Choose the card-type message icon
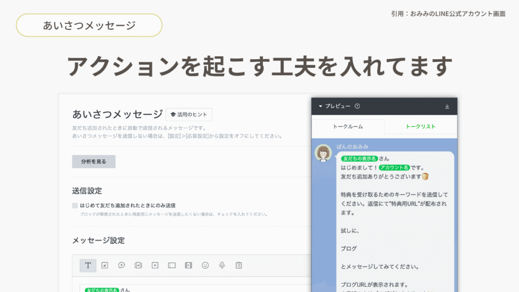This screenshot has width=519, height=292. coord(171,265)
